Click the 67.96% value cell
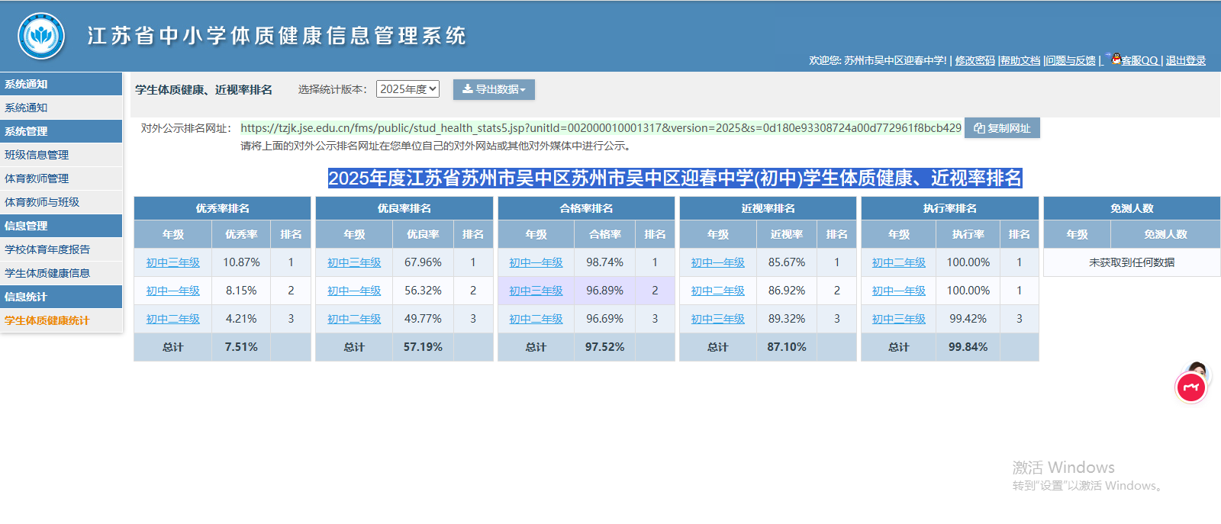The height and width of the screenshot is (524, 1221). pyautogui.click(x=423, y=262)
